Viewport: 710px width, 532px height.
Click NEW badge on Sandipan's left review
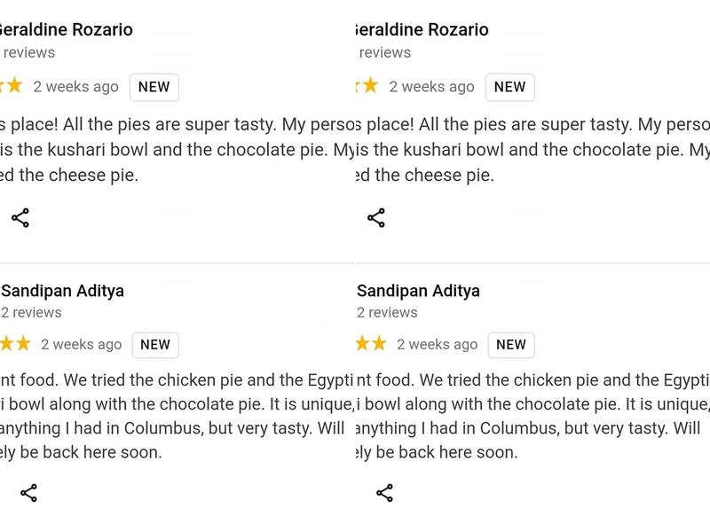(155, 345)
